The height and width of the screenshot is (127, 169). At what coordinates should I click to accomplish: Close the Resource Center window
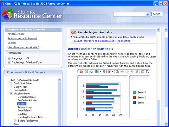[x=166, y=3]
